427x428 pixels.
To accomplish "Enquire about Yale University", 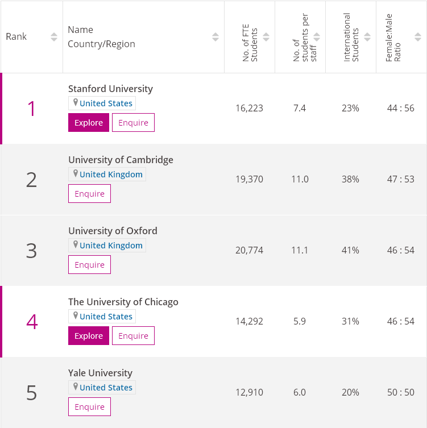I will point(89,407).
